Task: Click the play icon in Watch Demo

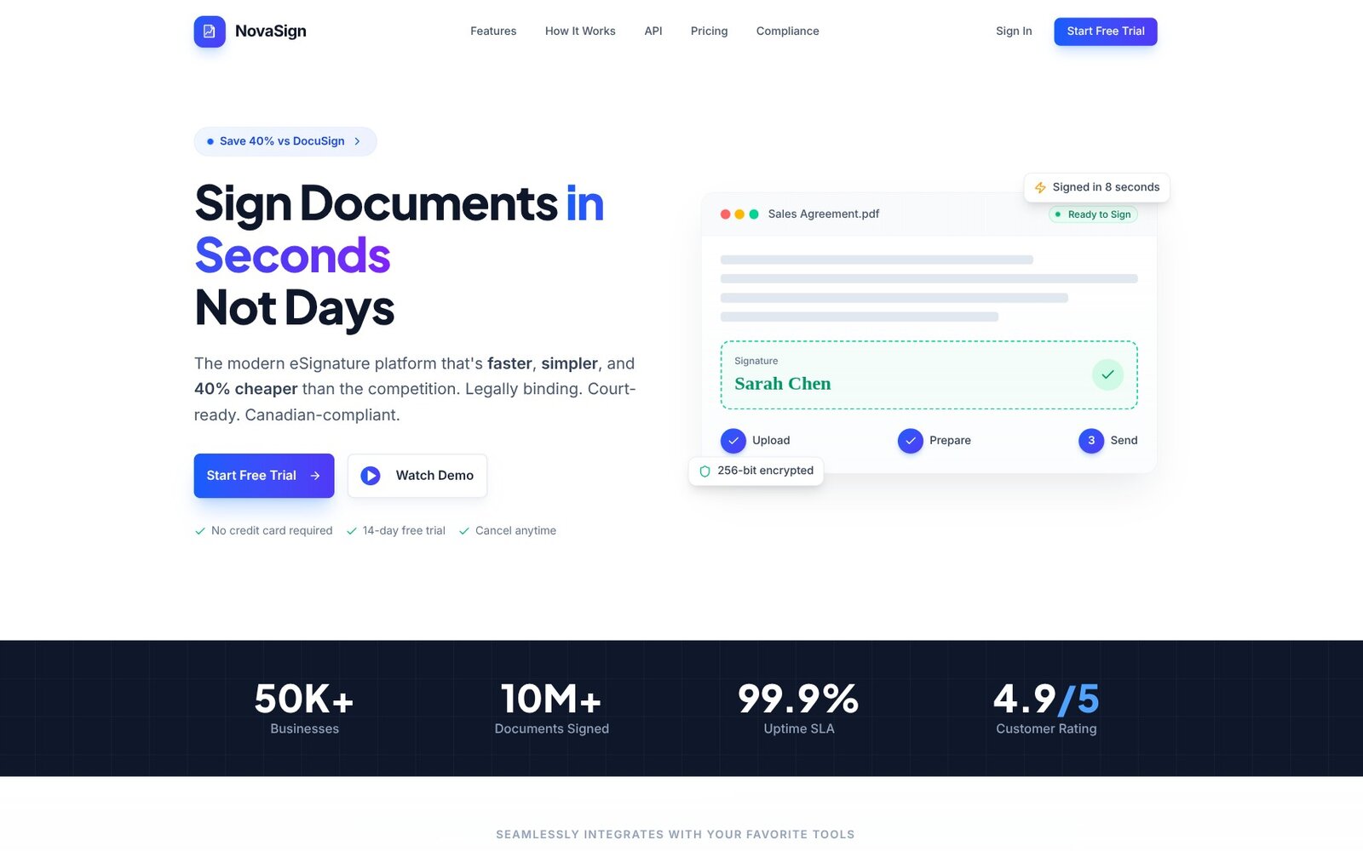Action: 371,476
